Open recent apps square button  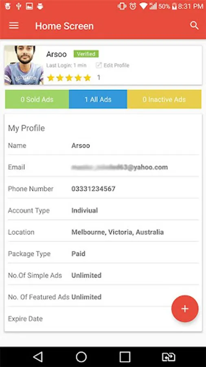tap(125, 357)
